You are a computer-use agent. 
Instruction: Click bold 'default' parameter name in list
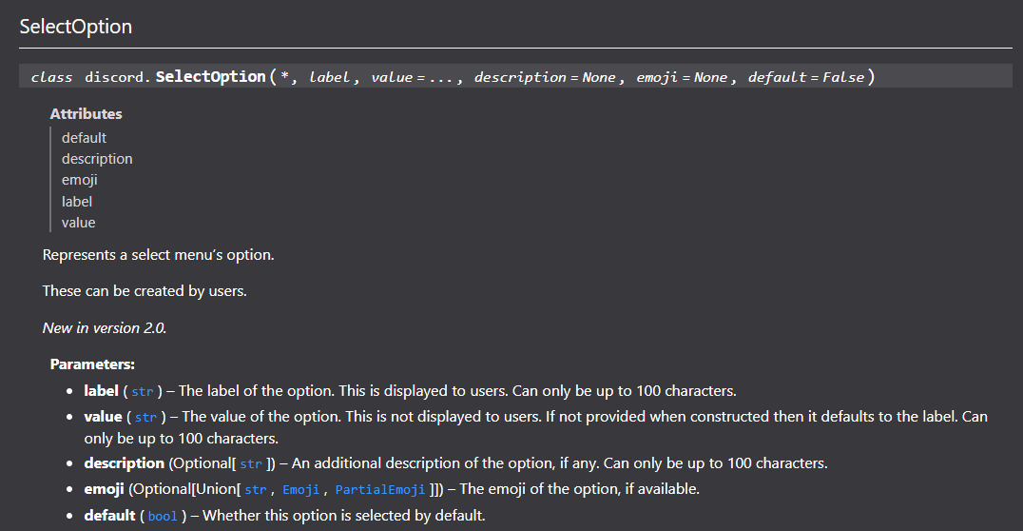109,516
